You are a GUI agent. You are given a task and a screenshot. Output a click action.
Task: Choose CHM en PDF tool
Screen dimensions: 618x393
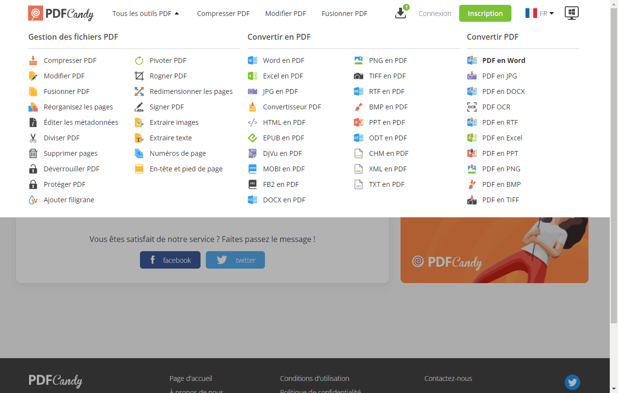[x=388, y=153]
